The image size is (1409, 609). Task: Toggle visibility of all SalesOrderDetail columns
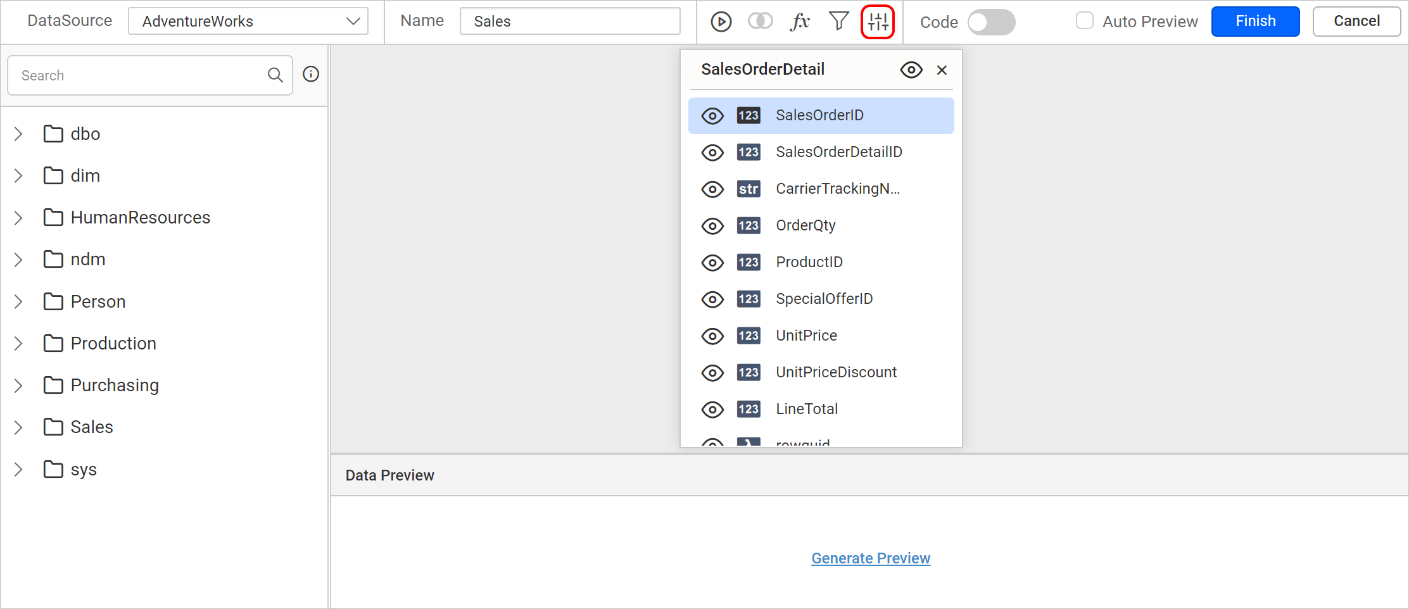pos(911,70)
